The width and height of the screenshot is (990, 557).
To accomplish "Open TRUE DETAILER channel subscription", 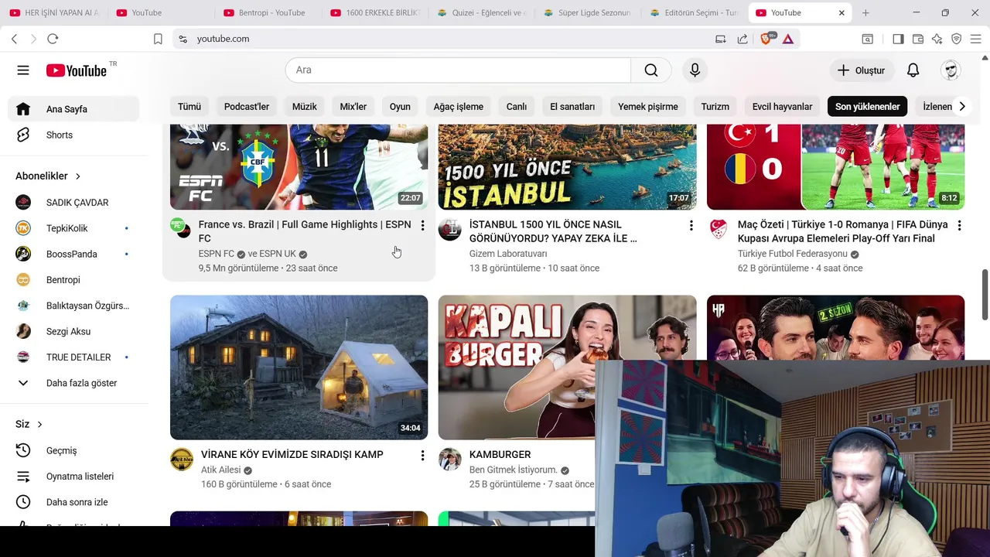I will (73, 357).
